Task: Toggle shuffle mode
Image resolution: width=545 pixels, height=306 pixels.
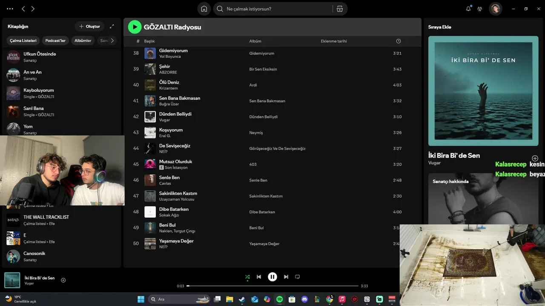Action: tap(247, 277)
